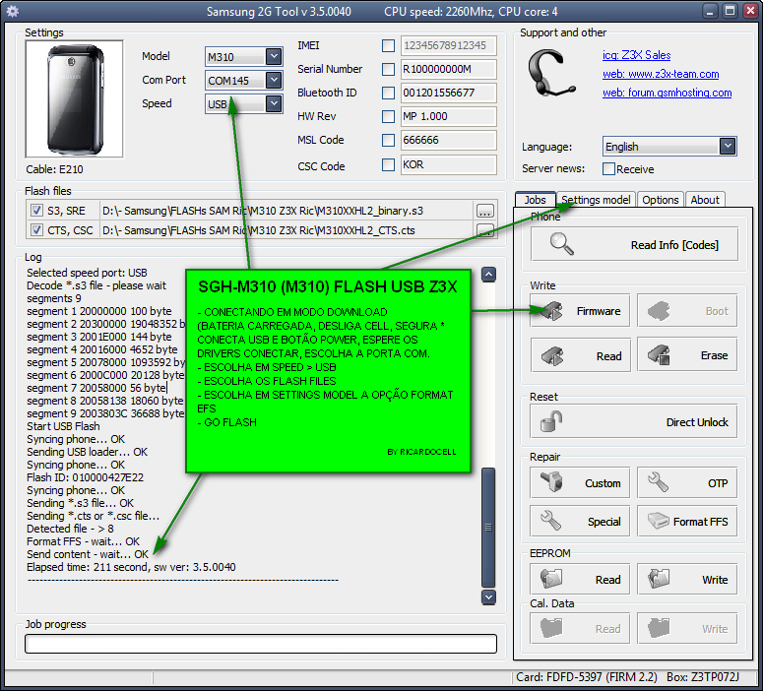
Task: Click the Erase flash icon
Action: (659, 354)
